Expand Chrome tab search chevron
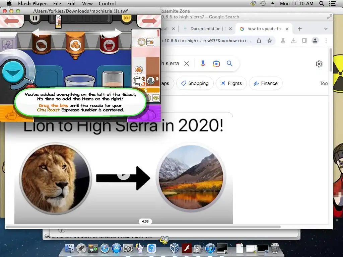343x257 pixels. (326, 29)
